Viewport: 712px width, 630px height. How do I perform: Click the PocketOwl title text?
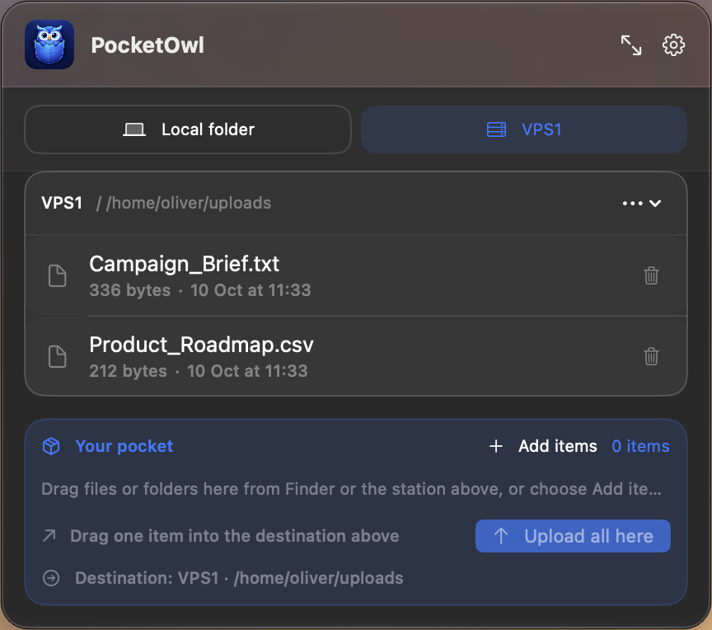click(x=148, y=45)
